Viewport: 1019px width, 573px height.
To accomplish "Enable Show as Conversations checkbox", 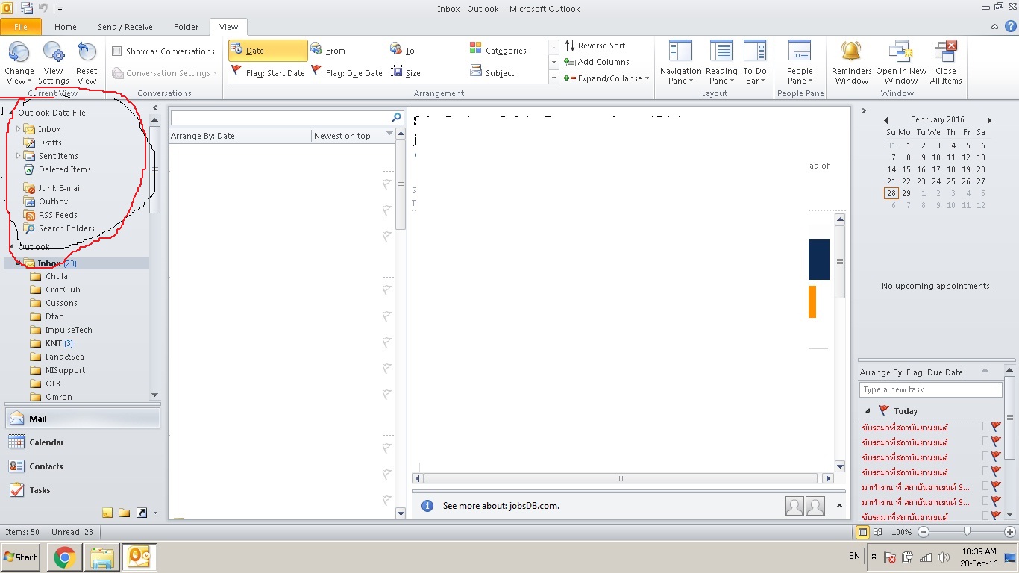I will point(117,51).
